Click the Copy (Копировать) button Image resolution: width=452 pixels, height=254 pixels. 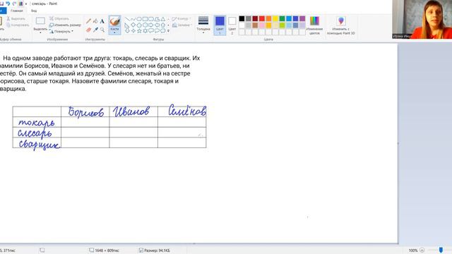click(18, 25)
